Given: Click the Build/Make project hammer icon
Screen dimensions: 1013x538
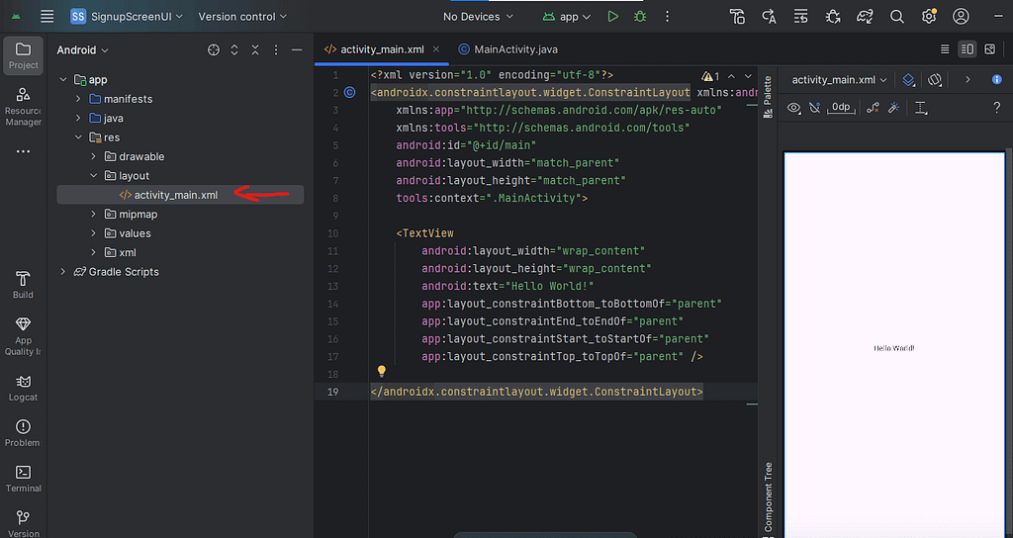Looking at the screenshot, I should (737, 17).
